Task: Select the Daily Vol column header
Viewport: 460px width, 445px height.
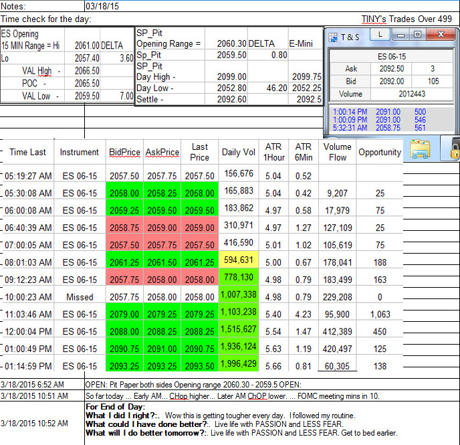Action: 239,152
